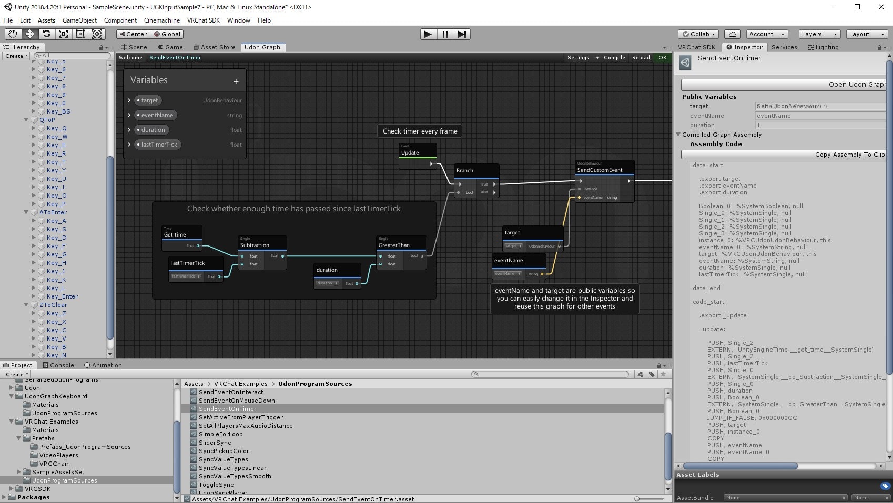Click the VRCChair folder icon
The image size is (893, 503).
pyautogui.click(x=34, y=464)
